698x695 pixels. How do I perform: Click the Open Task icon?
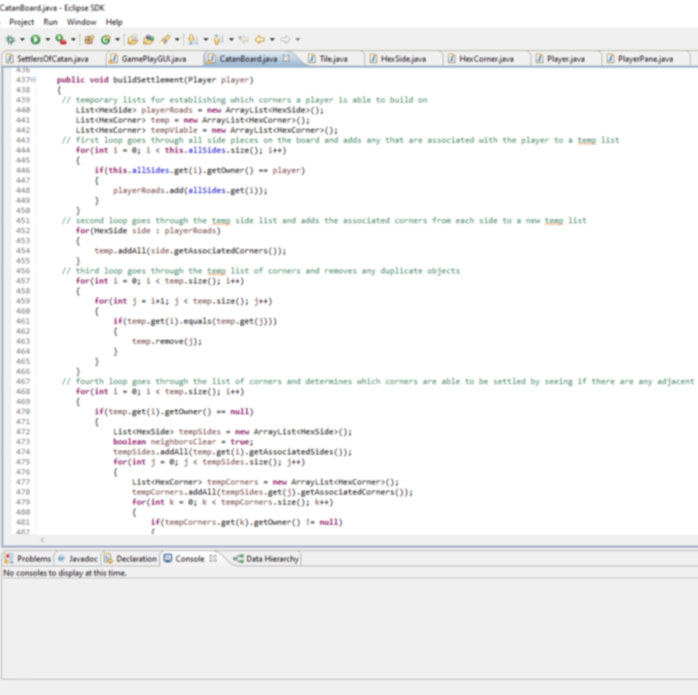[149, 40]
